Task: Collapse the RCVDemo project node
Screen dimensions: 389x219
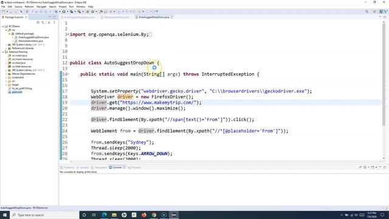Action: point(3,26)
